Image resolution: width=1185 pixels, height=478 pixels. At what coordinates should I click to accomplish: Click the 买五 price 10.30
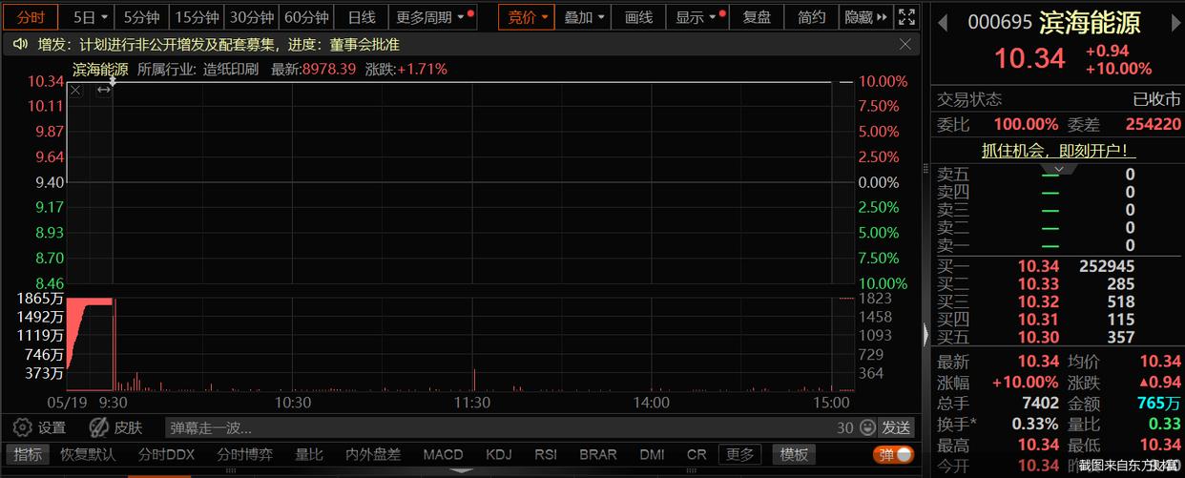[1038, 337]
